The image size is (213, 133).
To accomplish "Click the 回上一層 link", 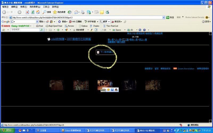I will pos(143,39).
